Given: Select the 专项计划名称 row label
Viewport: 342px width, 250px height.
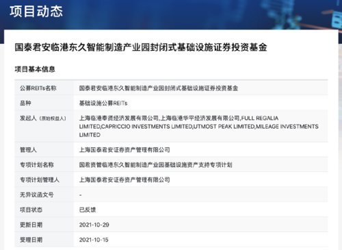Looking at the screenshot, I should pyautogui.click(x=37, y=164).
